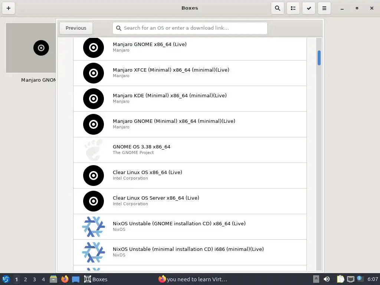Select GNOME OS 3.38 x86_64 entry
Screen dimensions: 380x285
[x=190, y=150]
